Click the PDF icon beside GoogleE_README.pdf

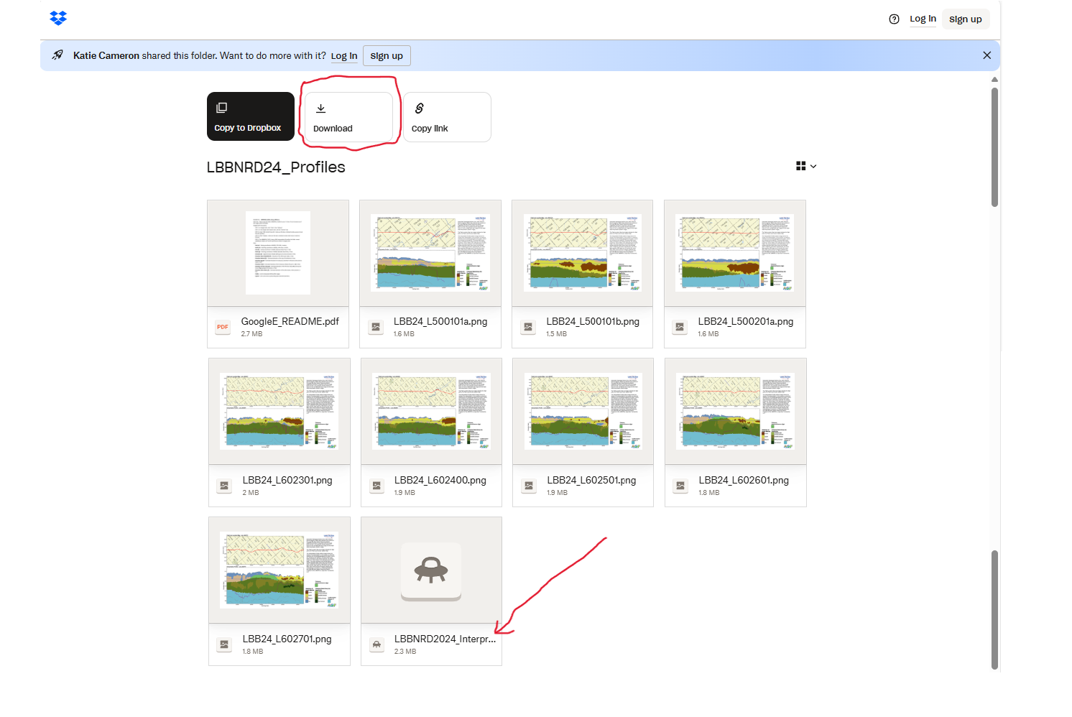(x=223, y=327)
